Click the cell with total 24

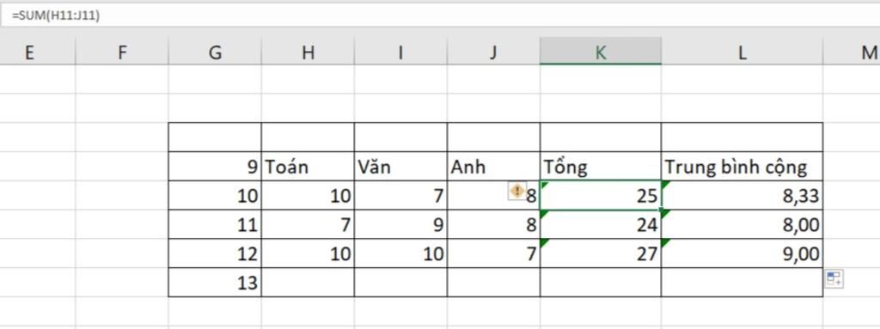coord(601,224)
